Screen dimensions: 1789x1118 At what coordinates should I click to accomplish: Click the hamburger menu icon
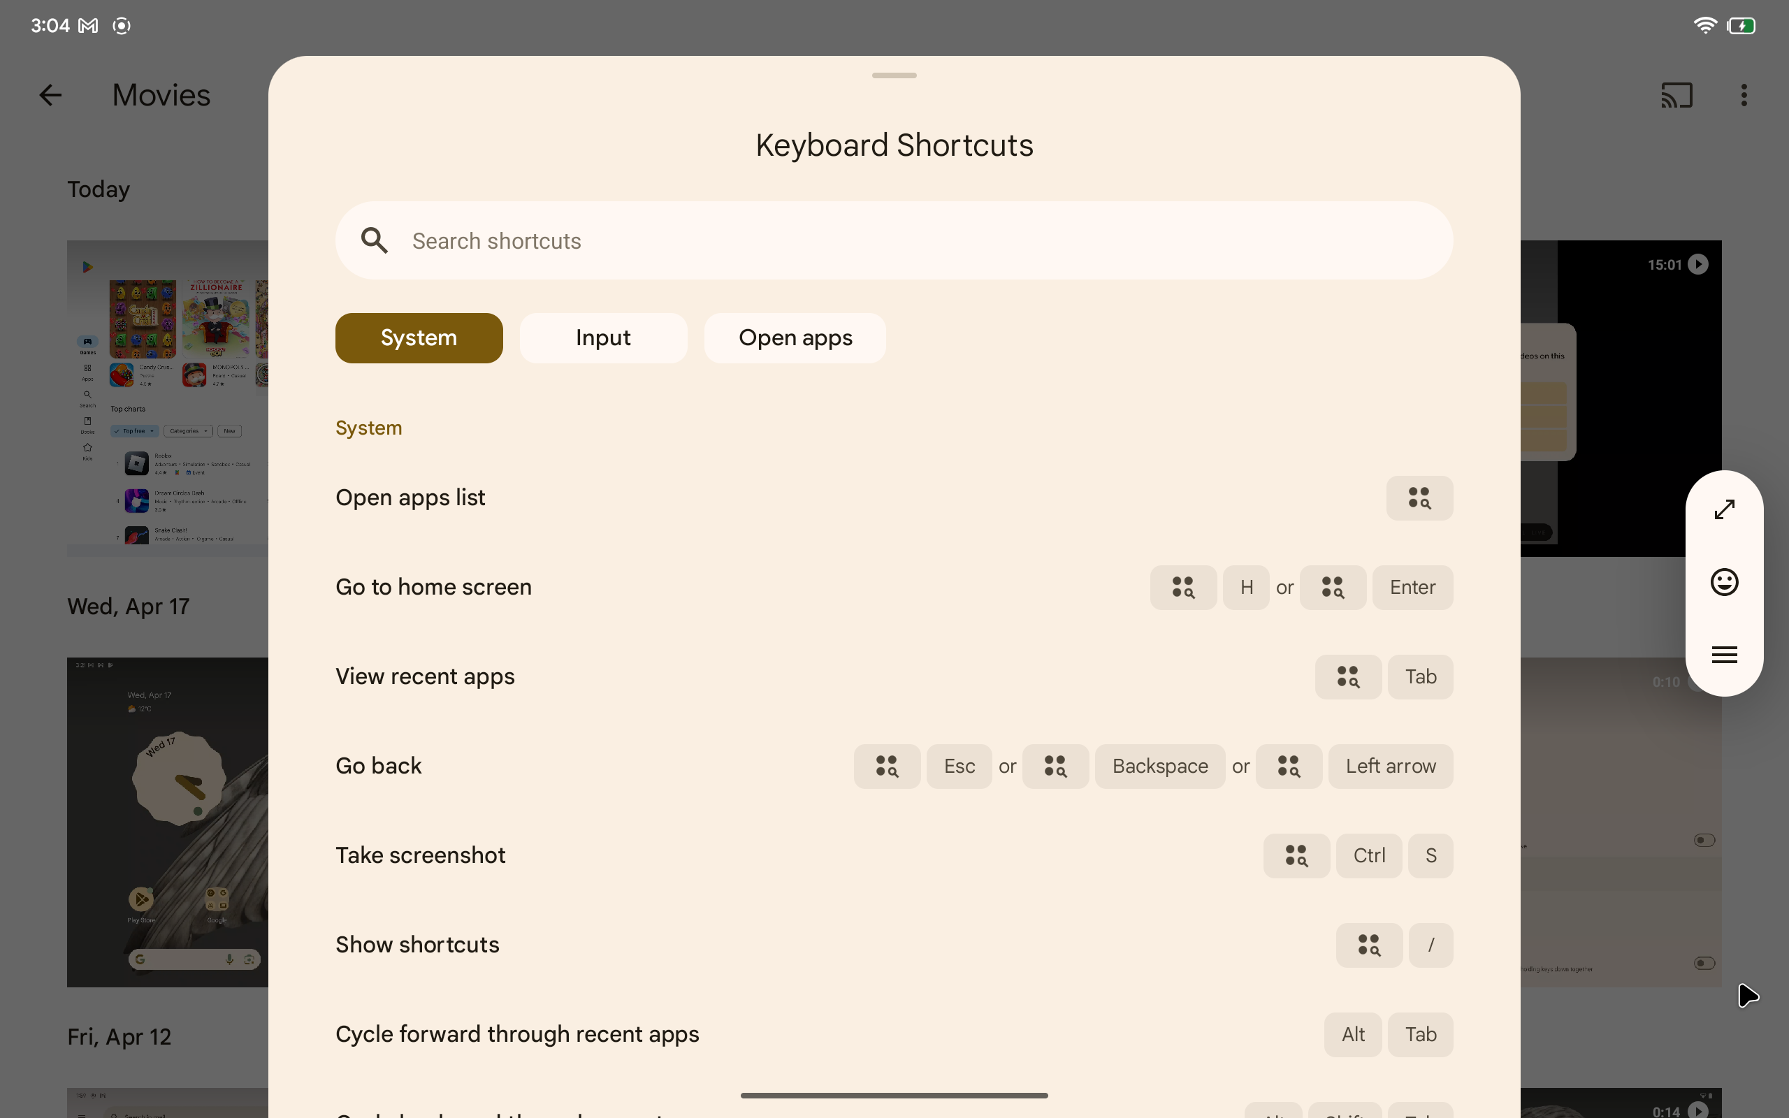[1725, 654]
